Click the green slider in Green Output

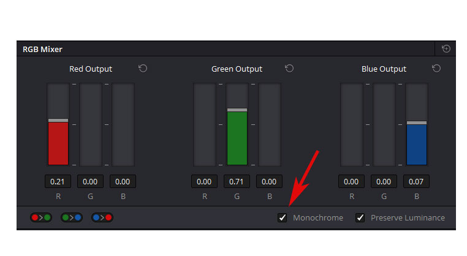click(x=237, y=124)
